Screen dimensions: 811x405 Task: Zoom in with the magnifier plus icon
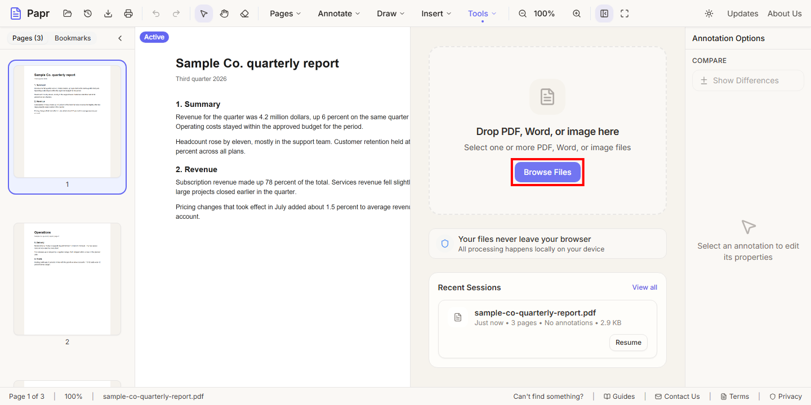(x=577, y=13)
